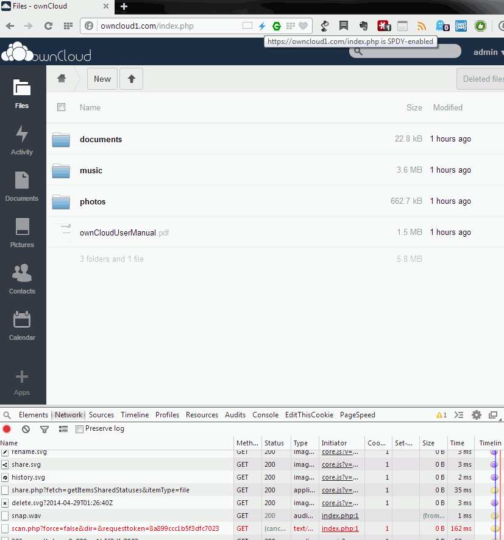Click the browser forward arrow
Screen dimensions: 504x540
(29, 26)
